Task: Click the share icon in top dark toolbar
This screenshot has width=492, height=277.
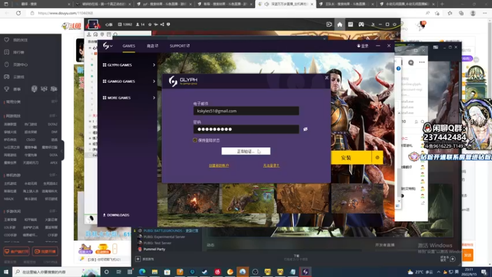Action: tap(162, 25)
